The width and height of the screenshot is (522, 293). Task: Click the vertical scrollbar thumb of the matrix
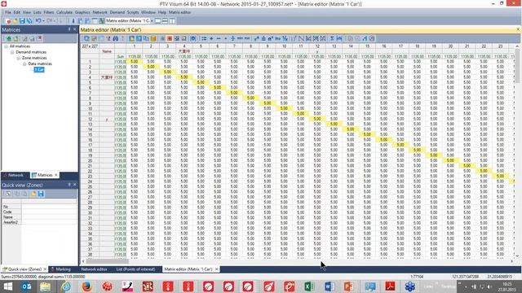(x=517, y=66)
